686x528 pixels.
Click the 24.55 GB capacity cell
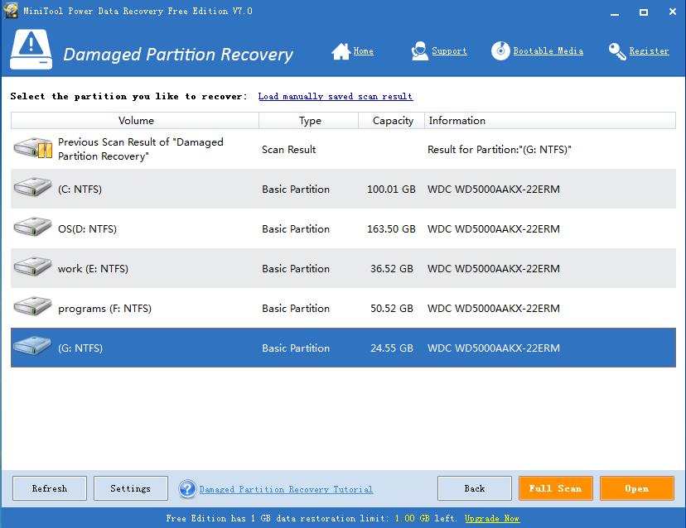392,348
